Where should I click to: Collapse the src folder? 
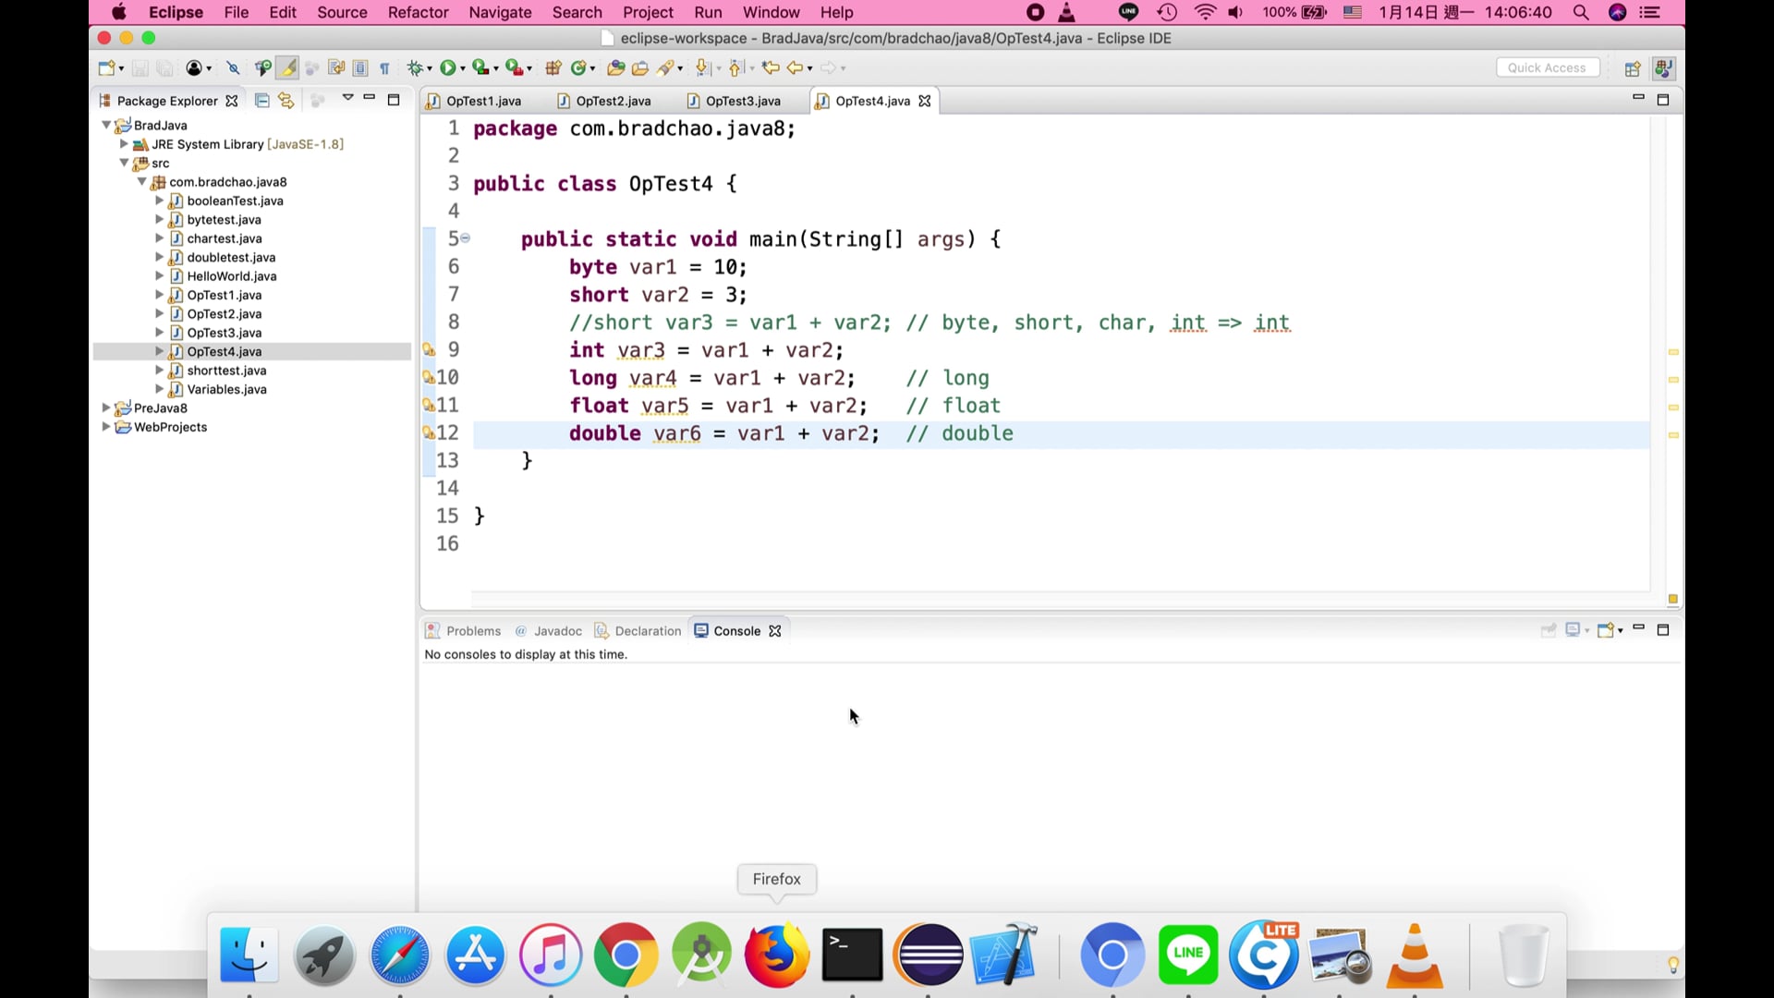pyautogui.click(x=124, y=164)
